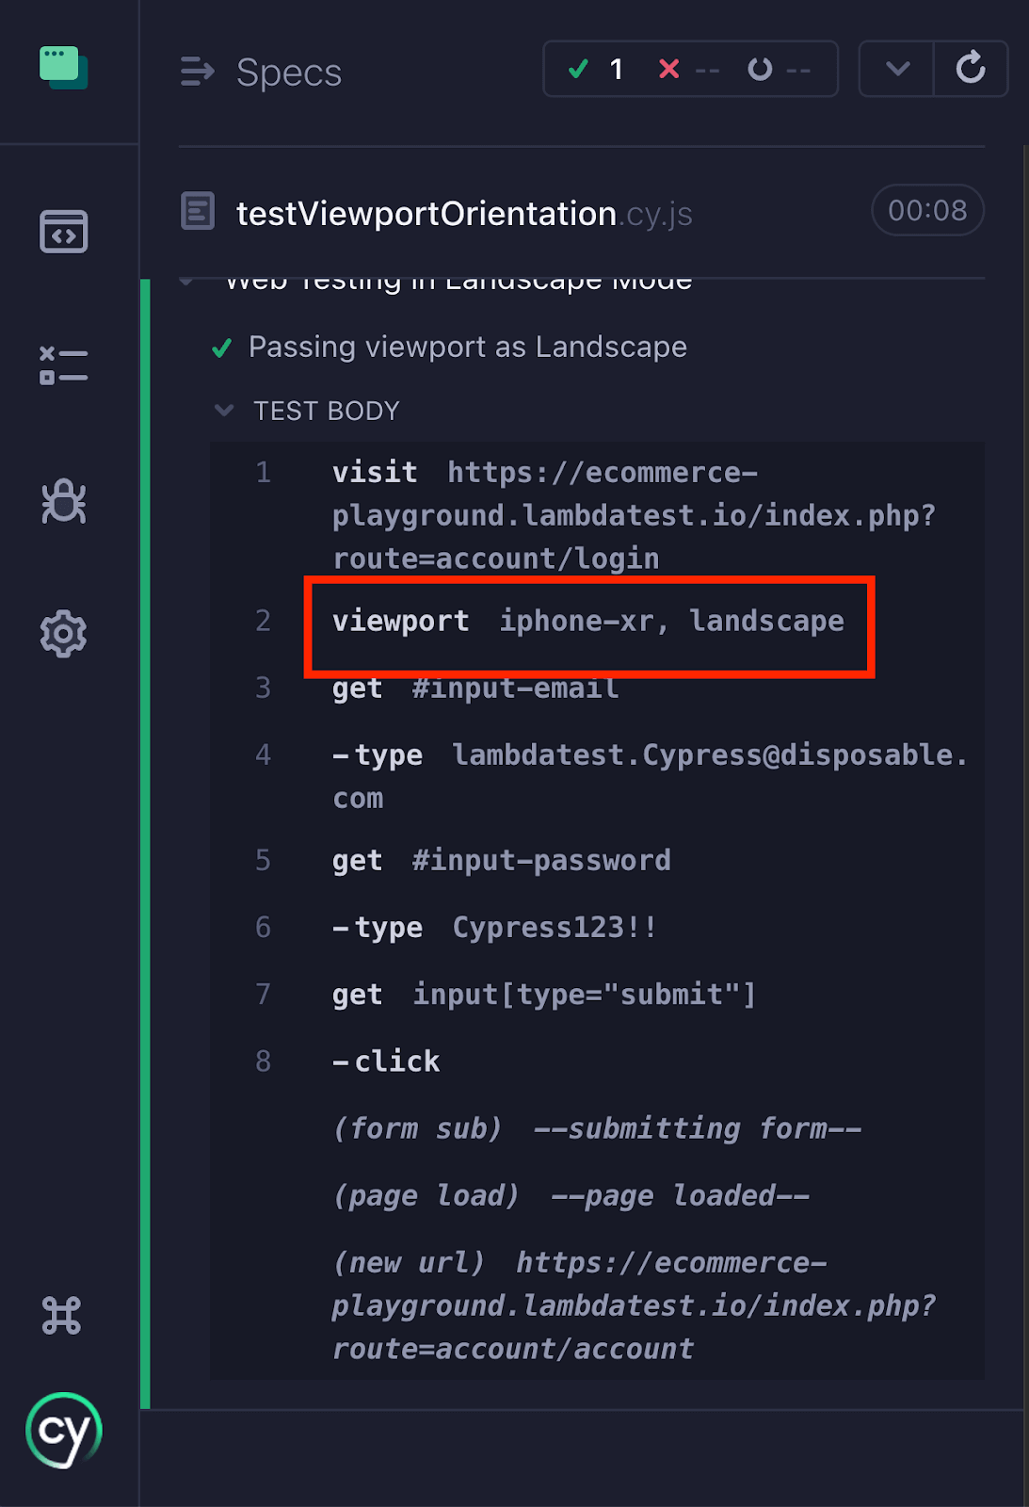Click the Specs list expand icon
Screen dimensions: 1029x1507
(x=197, y=72)
